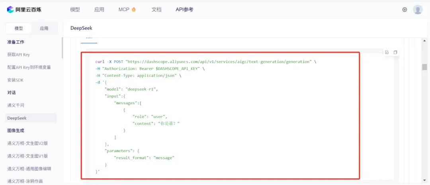
Task: Click the Content-Type header line
Action: (138, 76)
